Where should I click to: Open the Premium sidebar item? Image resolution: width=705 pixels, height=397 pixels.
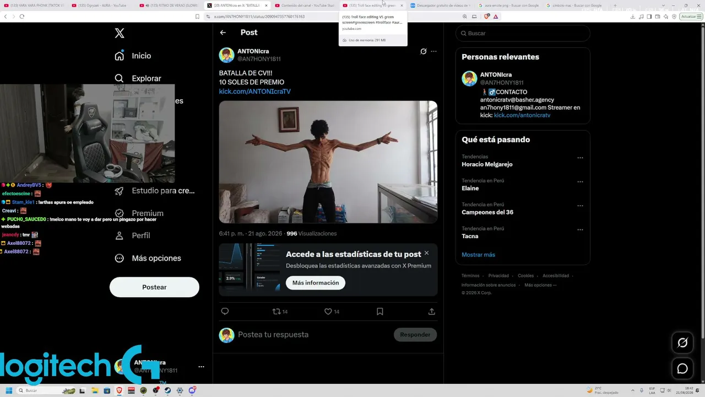(139, 213)
